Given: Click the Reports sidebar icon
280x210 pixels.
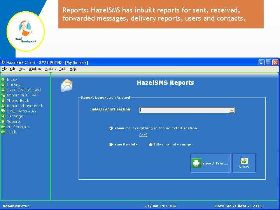Looking at the screenshot, I should pyautogui.click(x=3, y=121).
